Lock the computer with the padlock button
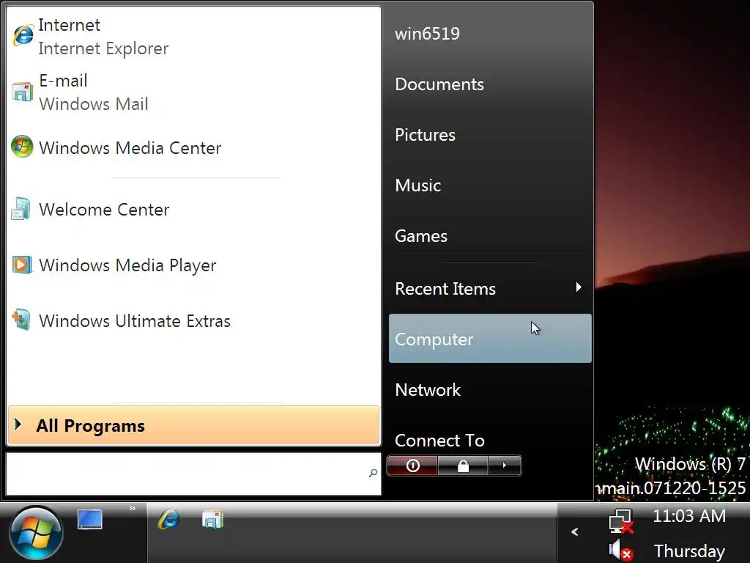 click(x=463, y=466)
